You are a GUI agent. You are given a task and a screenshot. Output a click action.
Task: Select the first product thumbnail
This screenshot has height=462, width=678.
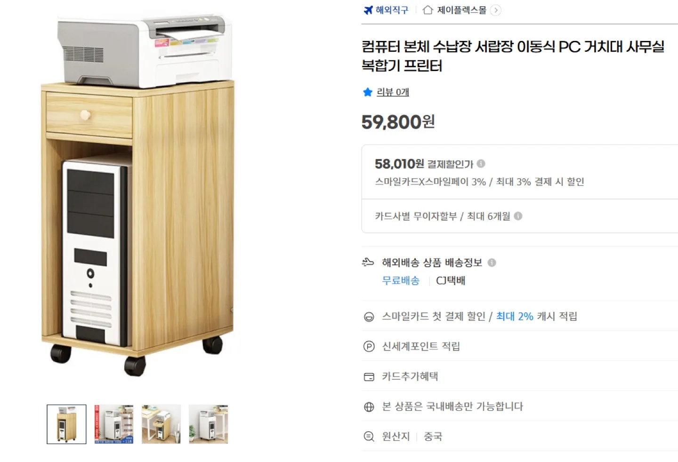(66, 424)
